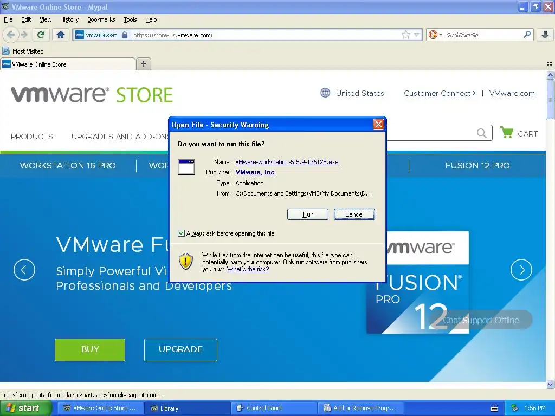Open the Most Visited bookmarks folder
The width and height of the screenshot is (555, 416).
23,51
